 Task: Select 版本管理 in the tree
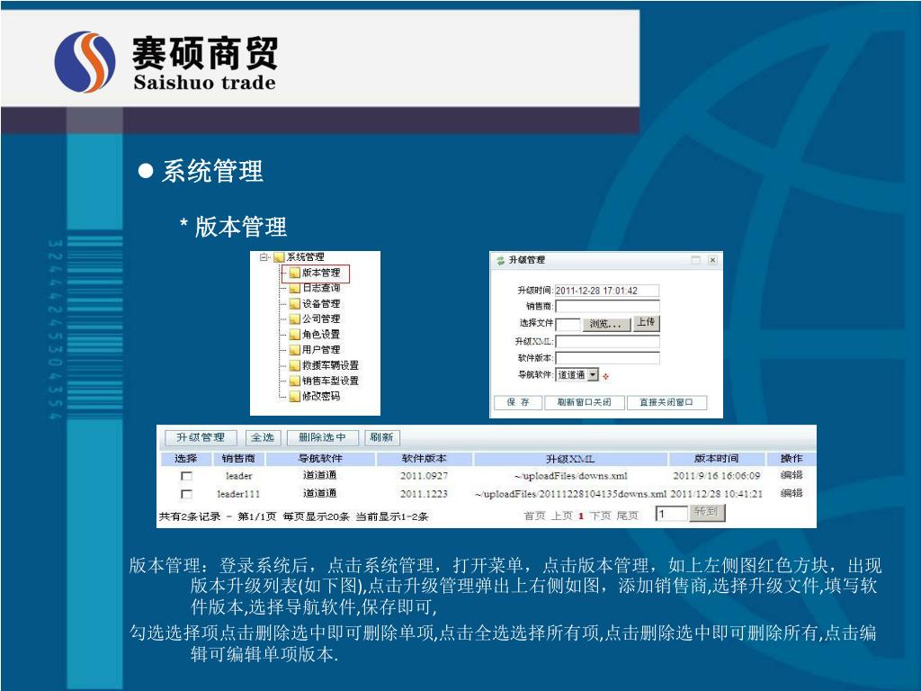coord(321,273)
